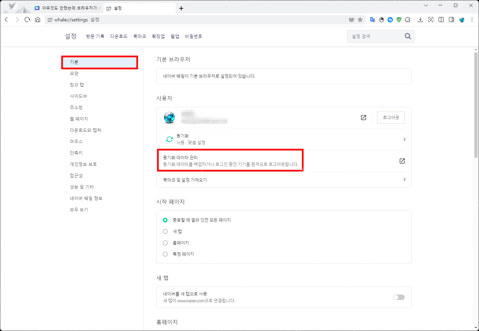
Task: Select the '홈페이지' startup radio option
Action: tap(165, 243)
